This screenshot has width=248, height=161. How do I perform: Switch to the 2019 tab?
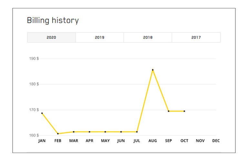[99, 38]
